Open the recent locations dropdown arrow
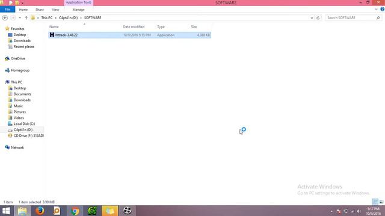This screenshot has width=385, height=216. tap(20, 18)
